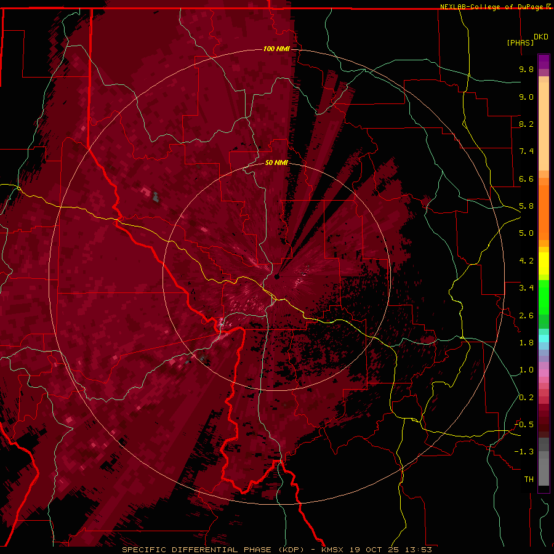Click the TH label on the legend
Viewport: 554px width, 554px height.
pyautogui.click(x=529, y=480)
